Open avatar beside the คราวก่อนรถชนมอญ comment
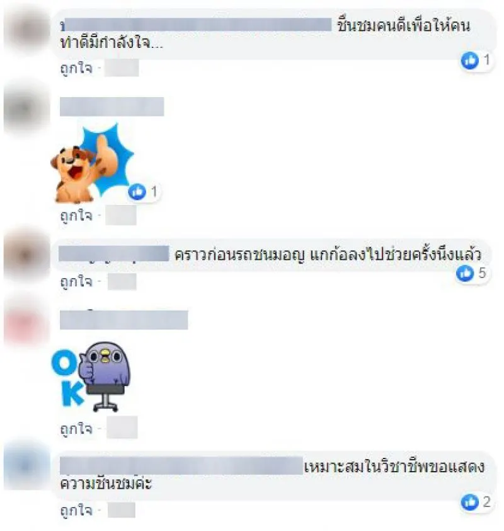Image resolution: width=504 pixels, height=531 pixels. pos(27,255)
